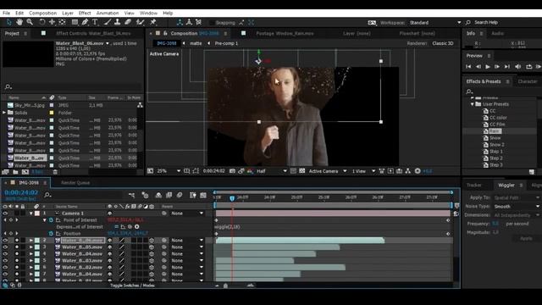Open the File menu
Image resolution: width=542 pixels, height=305 pixels.
(7, 13)
